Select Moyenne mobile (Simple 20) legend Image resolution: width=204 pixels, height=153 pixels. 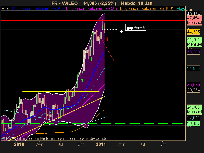[37, 9]
